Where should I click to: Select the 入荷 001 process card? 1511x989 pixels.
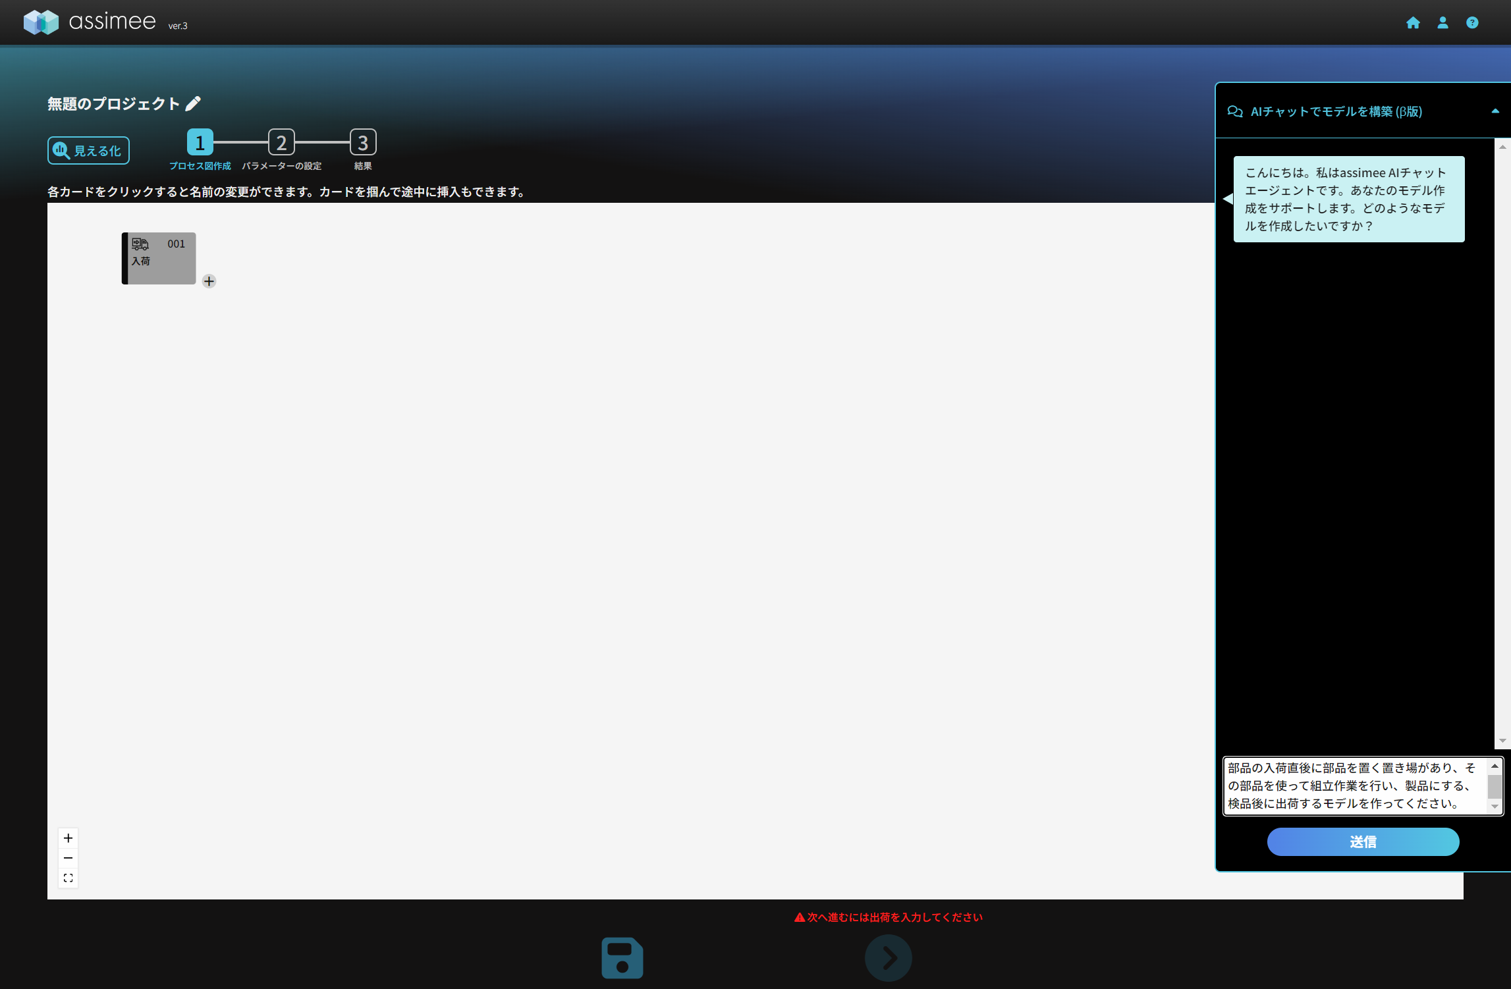(x=159, y=258)
